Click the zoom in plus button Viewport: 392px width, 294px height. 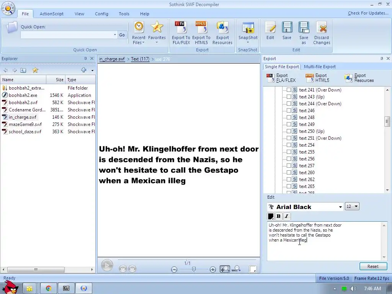(213, 269)
